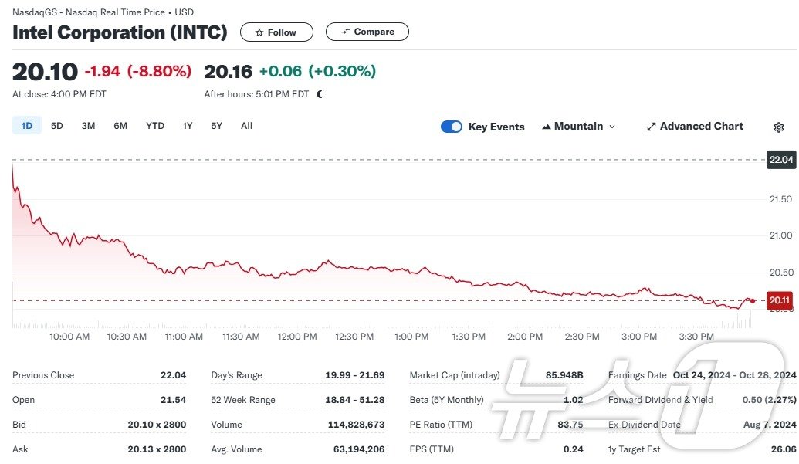Image resolution: width=799 pixels, height=464 pixels.
Task: Click the Beta (5Y Monthly) label
Action: 446,401
